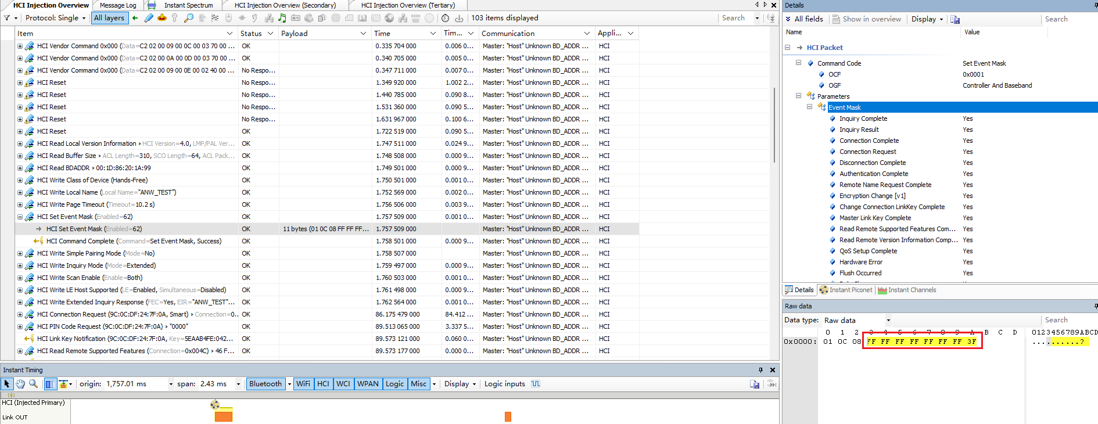Viewport: 1098px width, 424px height.
Task: Click the export icon in Instant Timing toolbar
Action: pos(755,384)
